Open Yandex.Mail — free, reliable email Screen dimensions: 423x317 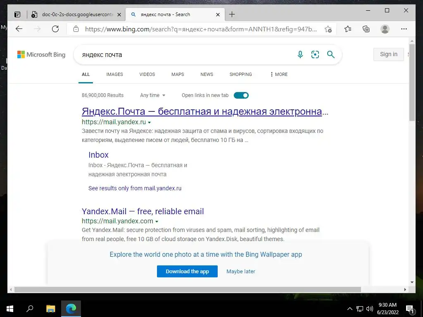pyautogui.click(x=143, y=211)
